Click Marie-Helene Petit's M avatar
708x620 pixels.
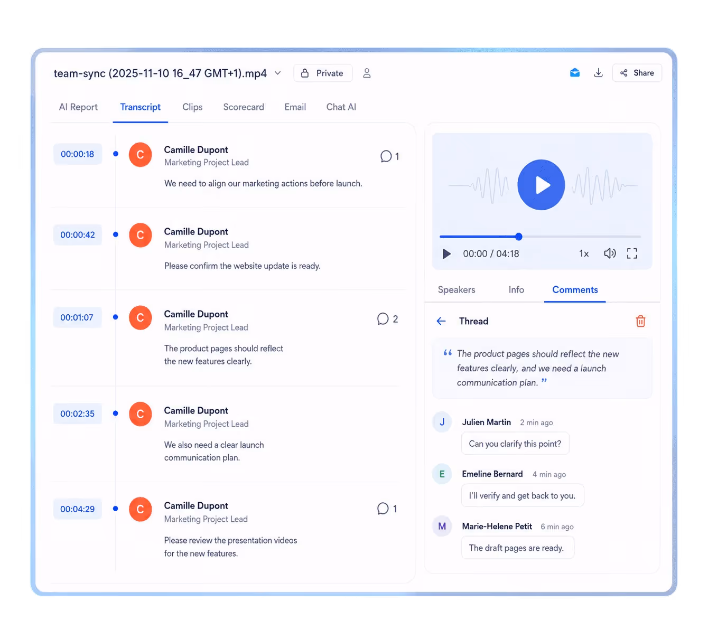point(442,527)
